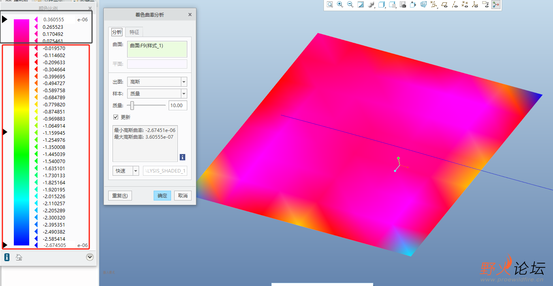Toggle the Perspective View box icon
Viewport: 553px width, 286px height.
423,4
